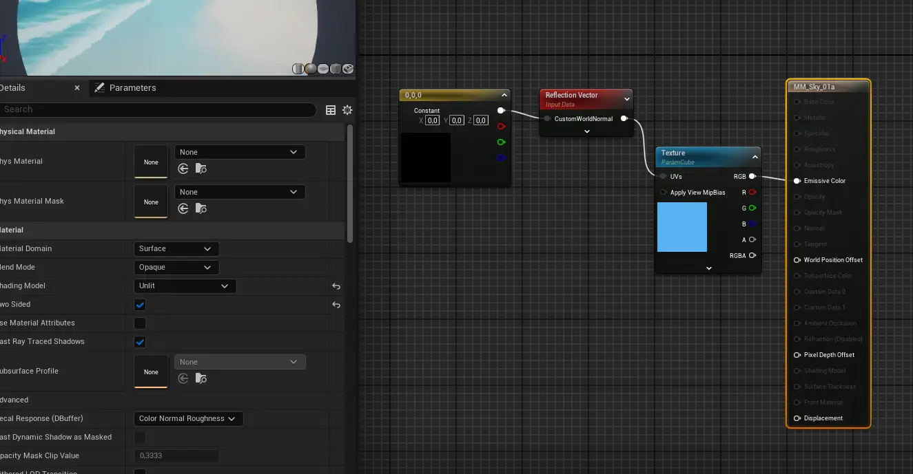
Task: Click the Details search field
Action: [x=158, y=109]
